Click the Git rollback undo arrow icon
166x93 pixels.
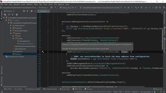(160, 7)
